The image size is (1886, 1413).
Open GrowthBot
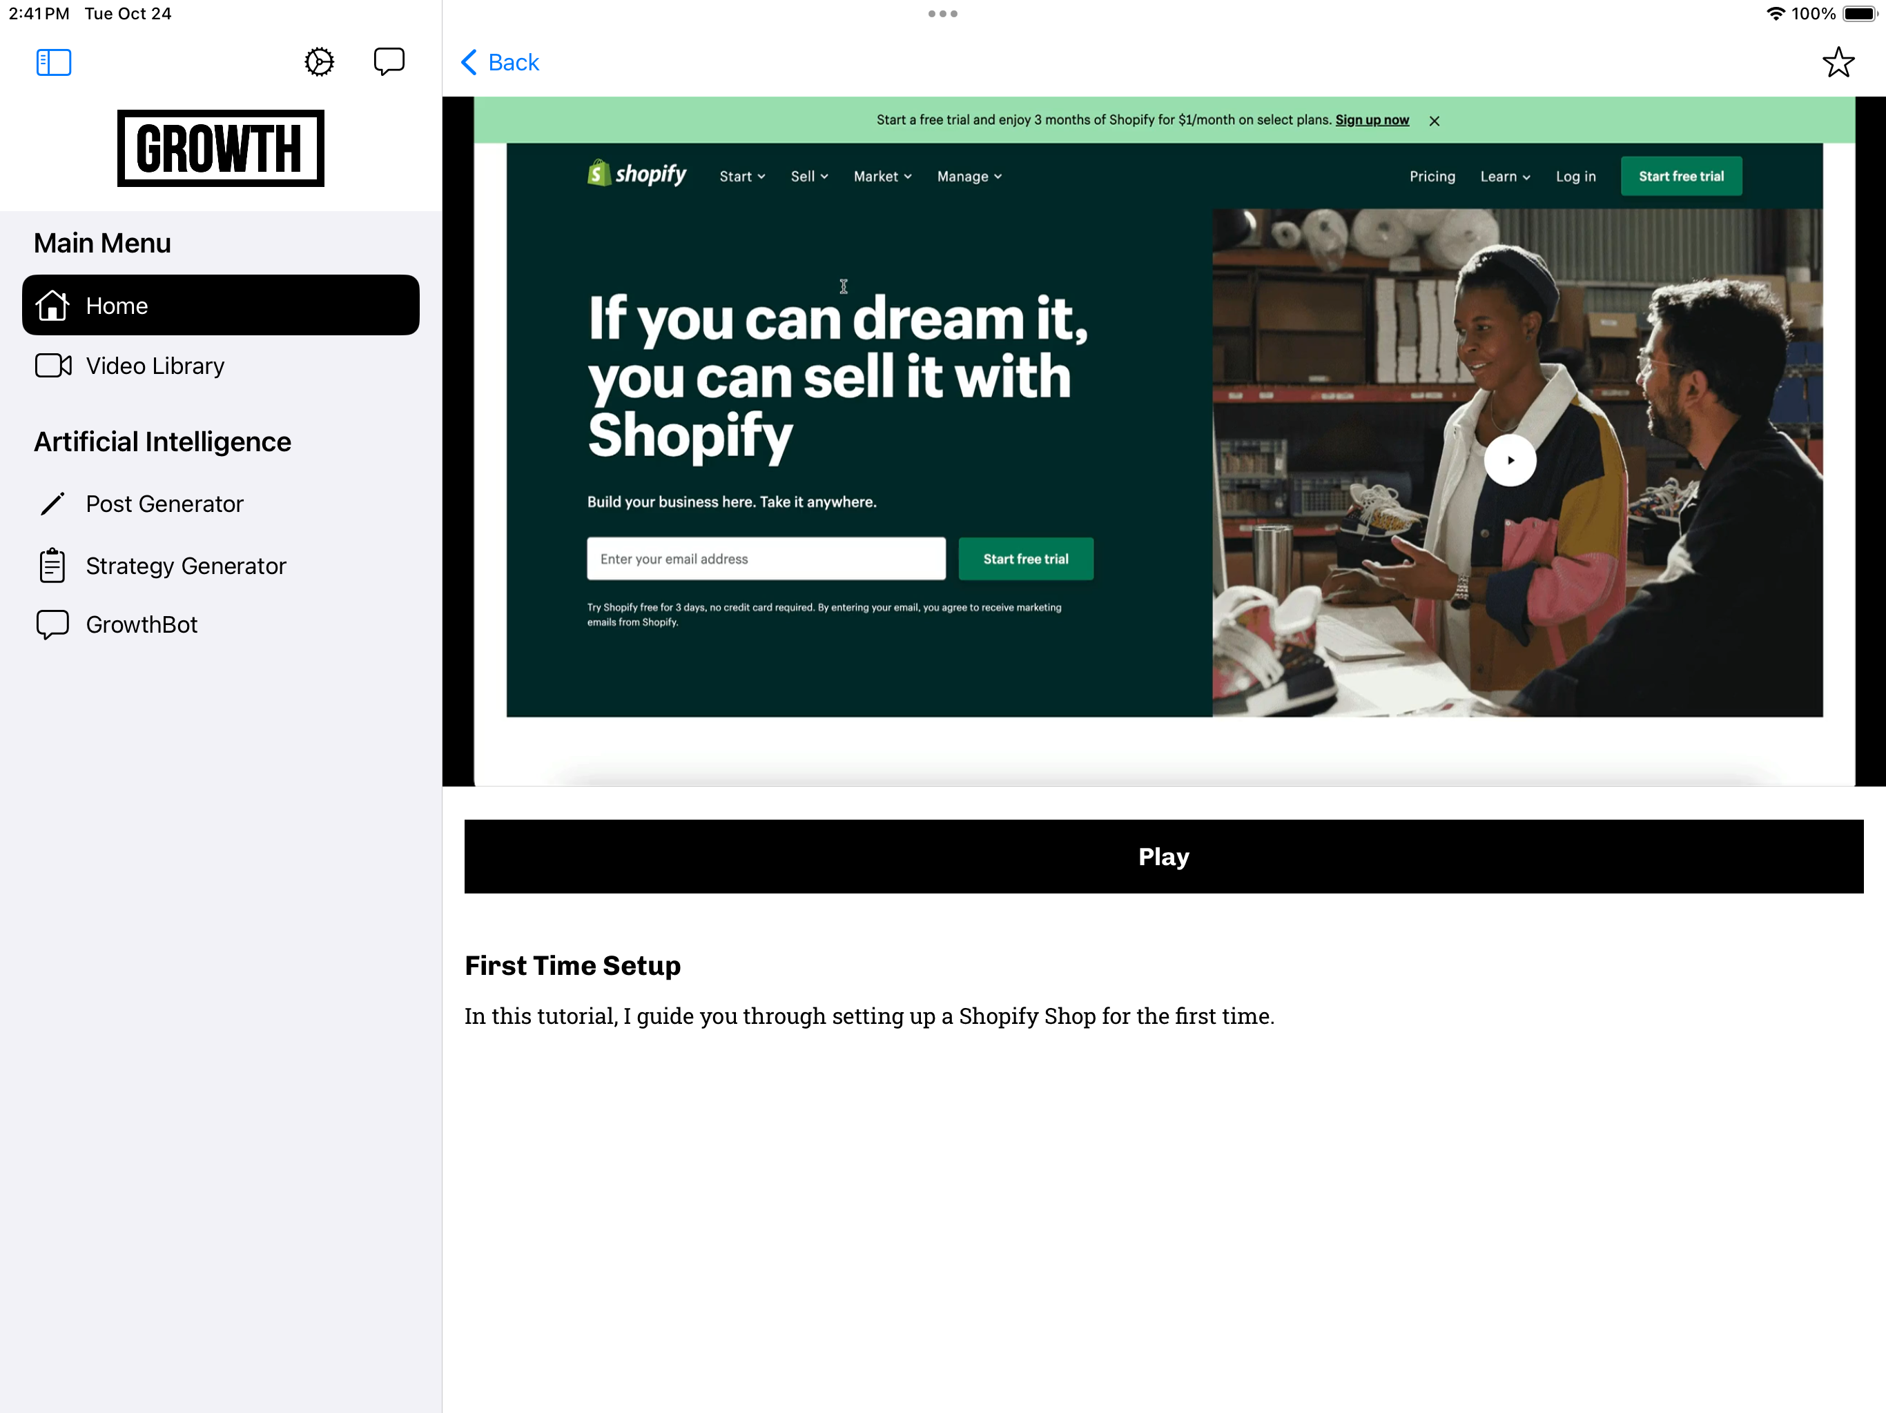pos(221,624)
